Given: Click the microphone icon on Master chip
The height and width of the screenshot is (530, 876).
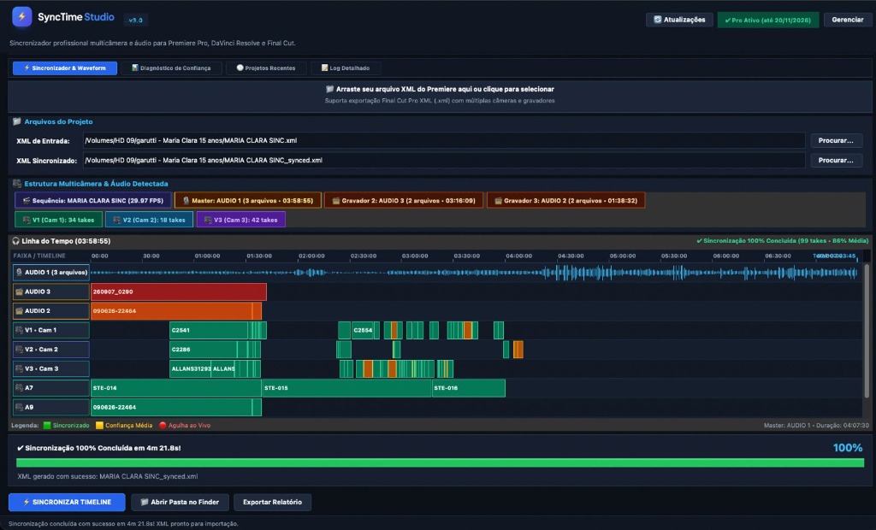Looking at the screenshot, I should click(x=186, y=201).
